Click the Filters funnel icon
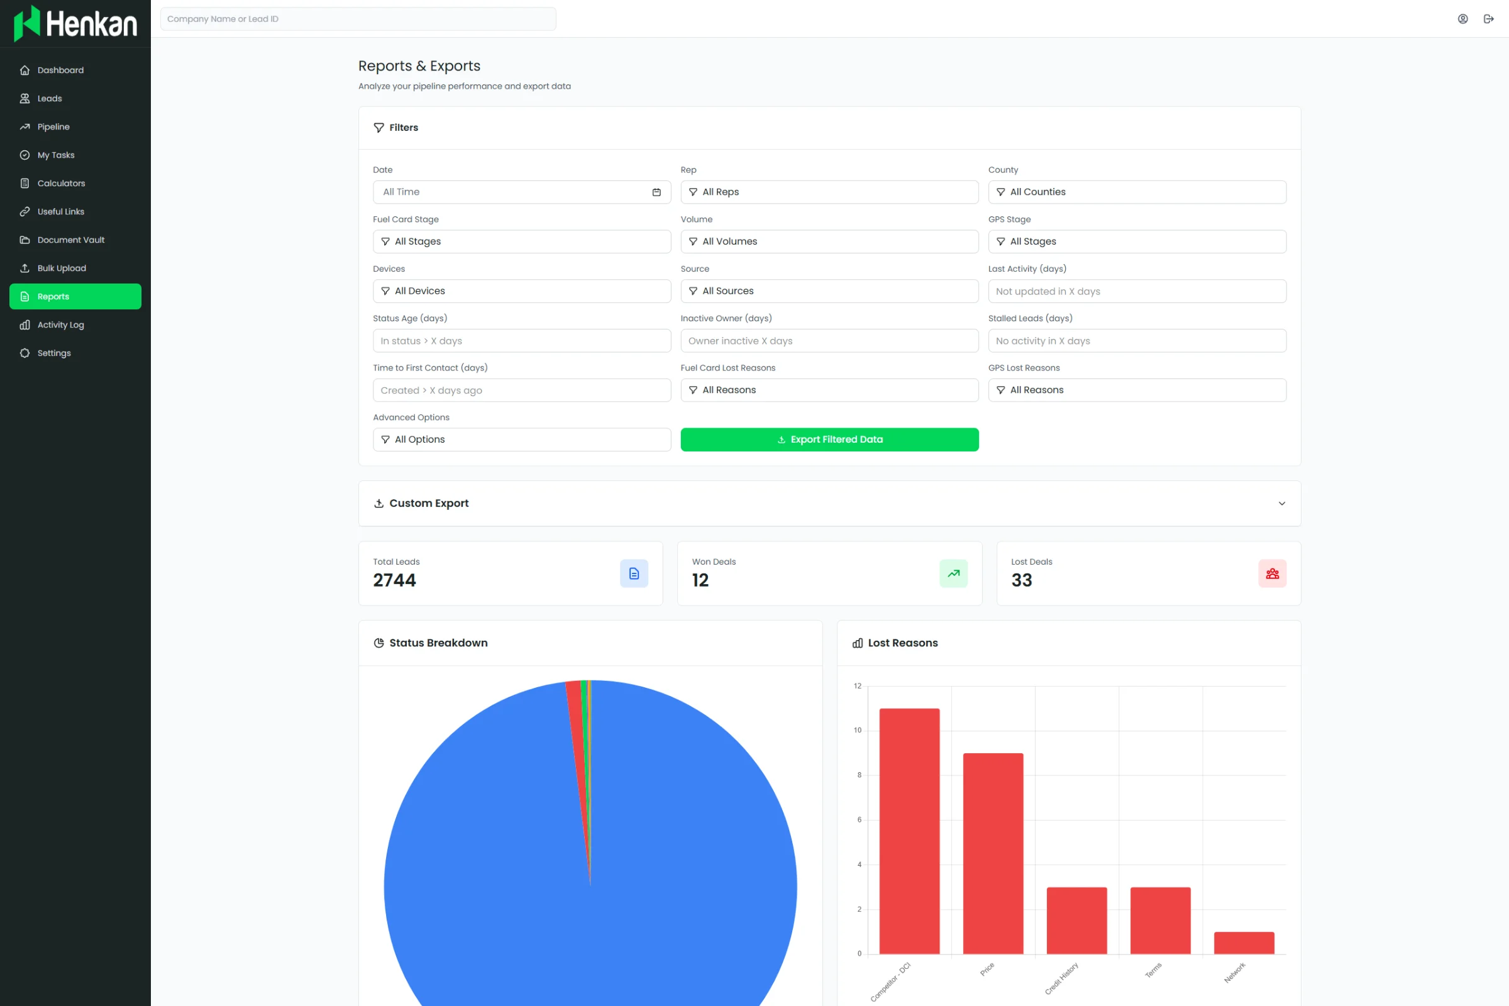This screenshot has width=1509, height=1006. 379,128
